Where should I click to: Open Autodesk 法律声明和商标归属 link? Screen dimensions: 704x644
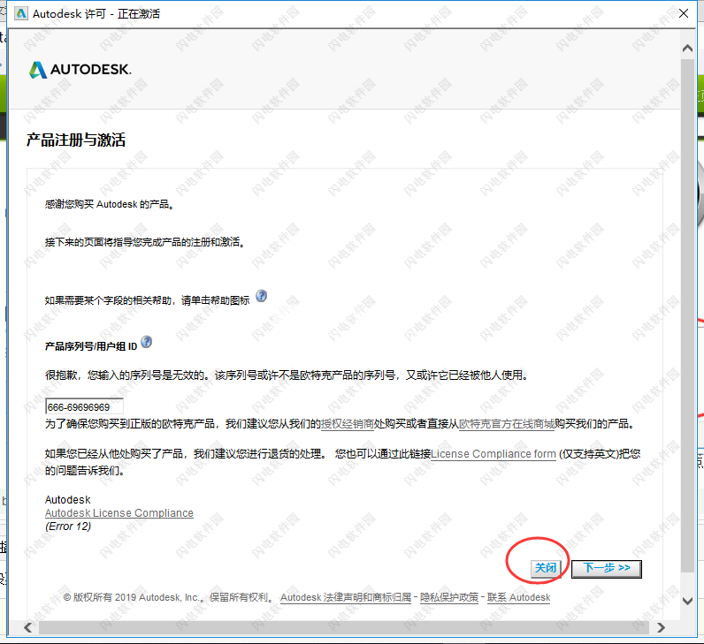(x=346, y=597)
